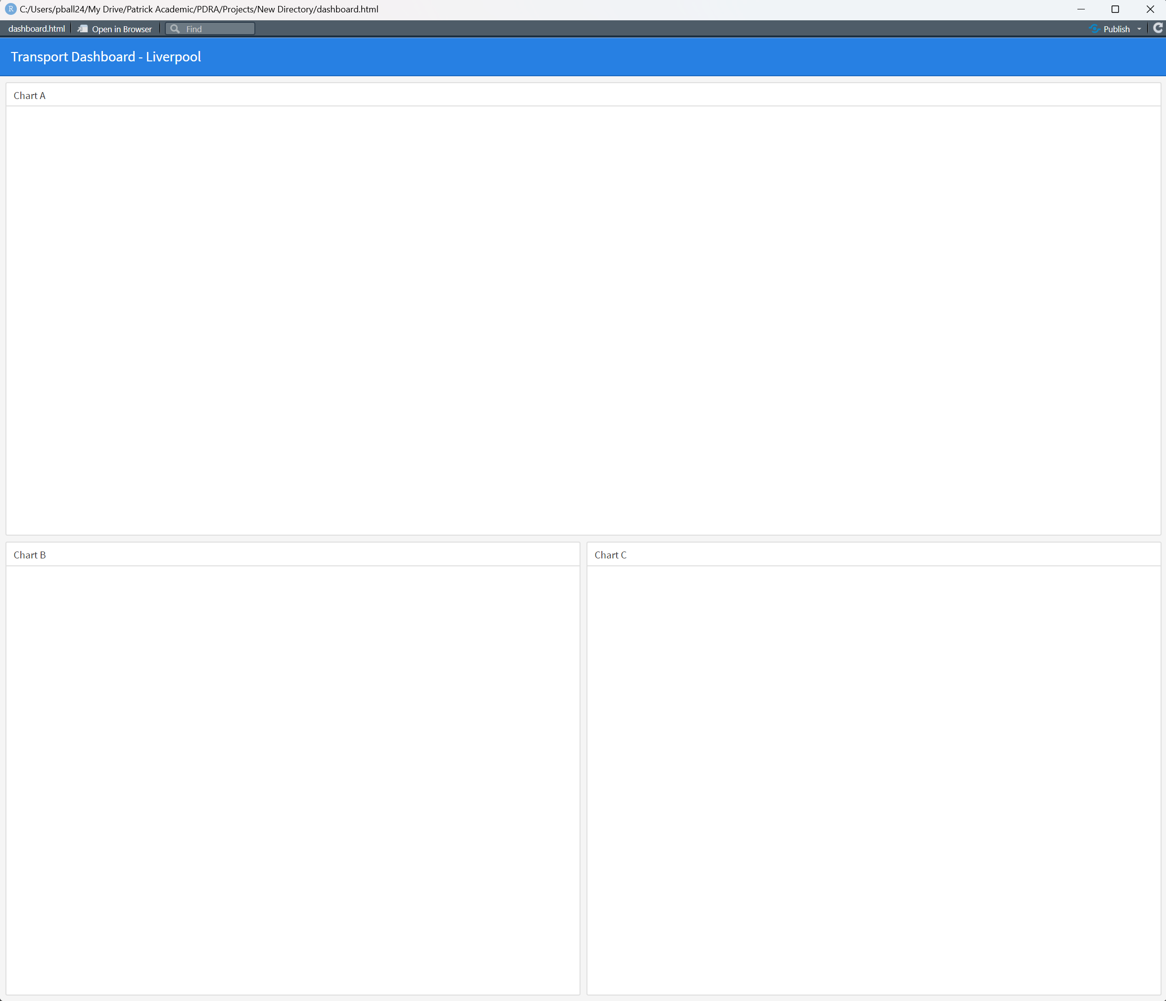Click inside the empty Chart C panel
Image resolution: width=1166 pixels, height=1001 pixels.
874,779
